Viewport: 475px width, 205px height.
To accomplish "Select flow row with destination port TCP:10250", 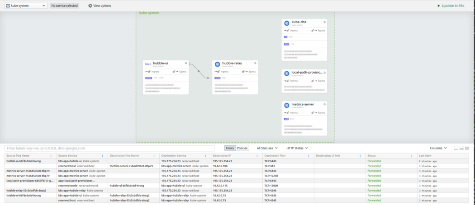I will pos(237,176).
